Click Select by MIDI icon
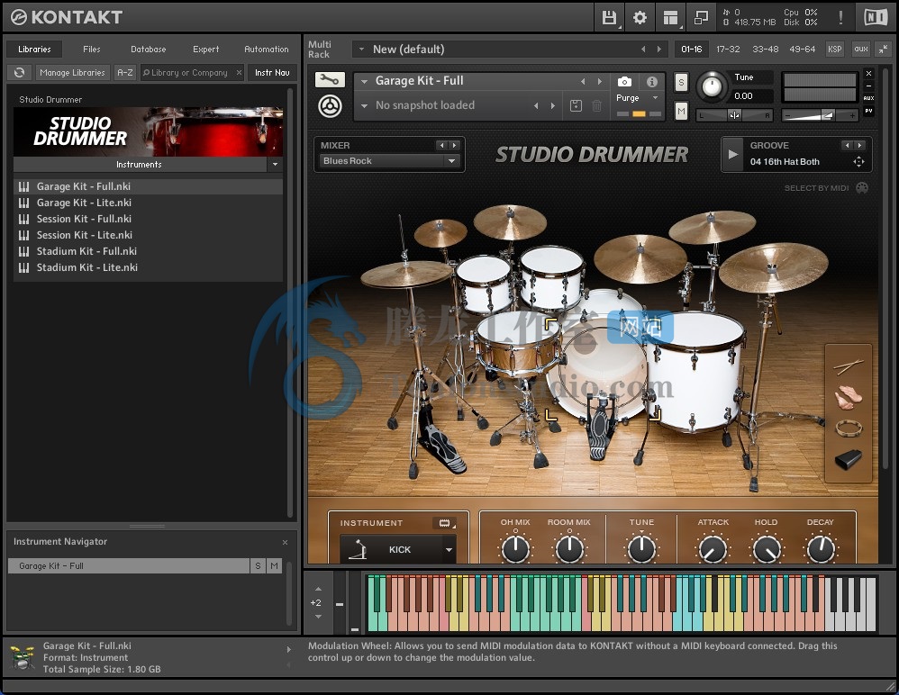The image size is (899, 695). coord(862,188)
